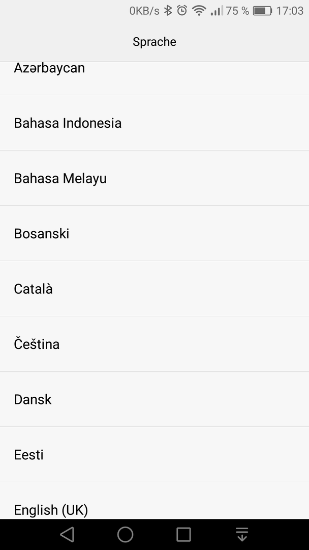The image size is (309, 550).
Task: Choose Čeština from language list
Action: pos(154,344)
